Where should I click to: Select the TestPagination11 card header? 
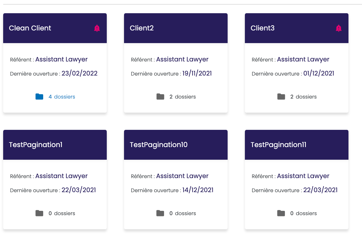tap(278, 145)
